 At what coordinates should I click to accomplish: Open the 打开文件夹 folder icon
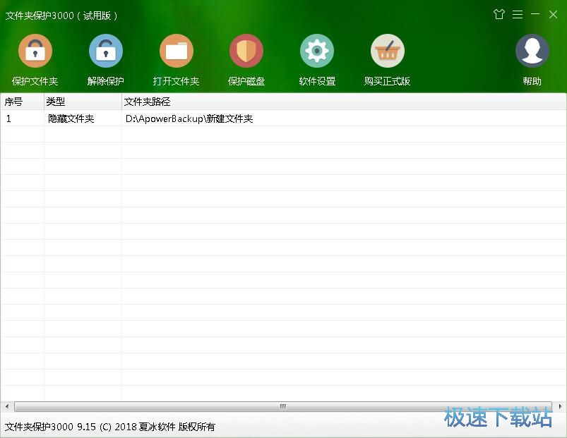176,51
